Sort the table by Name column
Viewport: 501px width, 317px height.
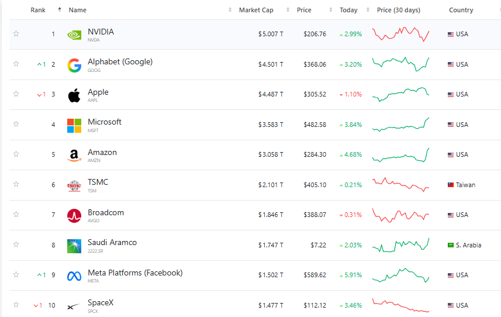tap(77, 10)
